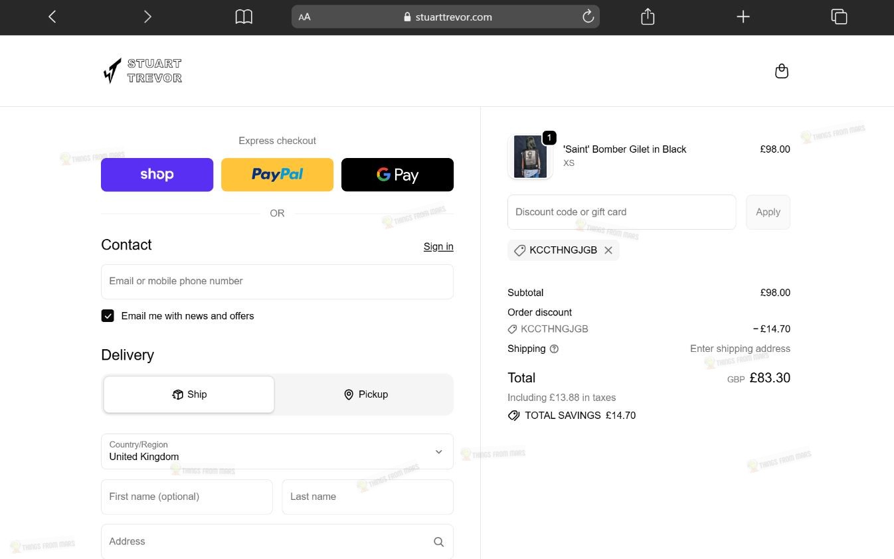Click the Address input field
The width and height of the screenshot is (894, 559).
(x=277, y=542)
